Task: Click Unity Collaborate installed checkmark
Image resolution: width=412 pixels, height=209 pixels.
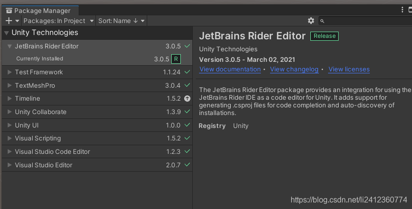Action: tap(187, 112)
